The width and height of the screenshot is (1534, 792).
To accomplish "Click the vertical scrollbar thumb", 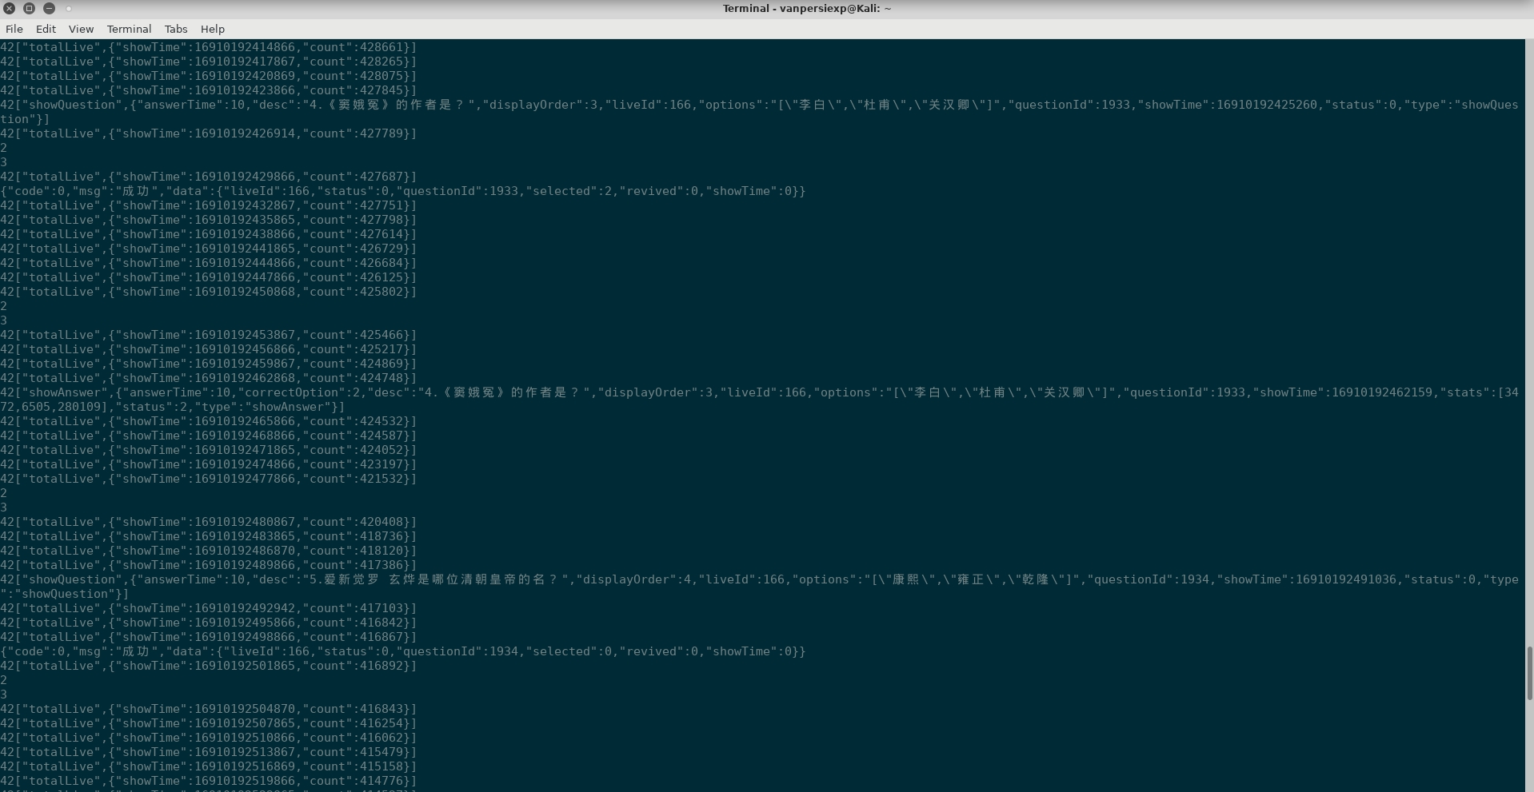I will [x=1529, y=672].
